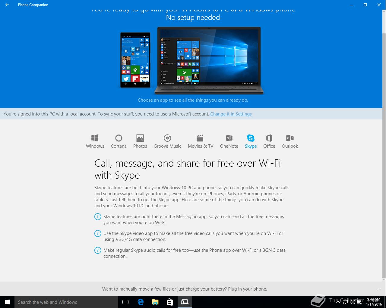This screenshot has width=386, height=308.
Task: Click info icon beside Skype audio calls tip
Action: click(98, 250)
